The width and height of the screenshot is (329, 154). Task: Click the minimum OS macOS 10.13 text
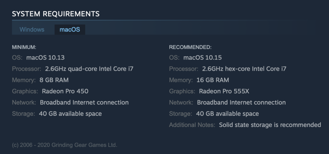45,57
